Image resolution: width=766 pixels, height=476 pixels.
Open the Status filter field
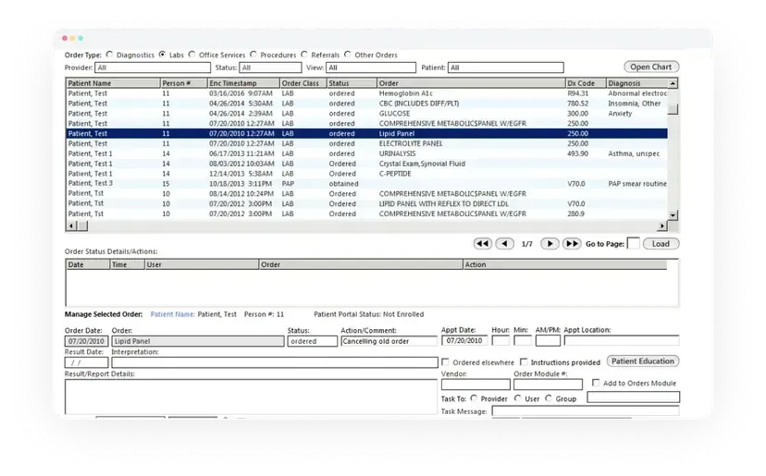(270, 67)
